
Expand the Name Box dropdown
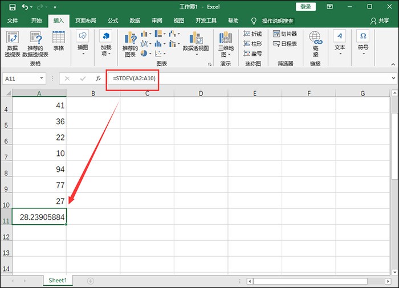click(x=42, y=79)
